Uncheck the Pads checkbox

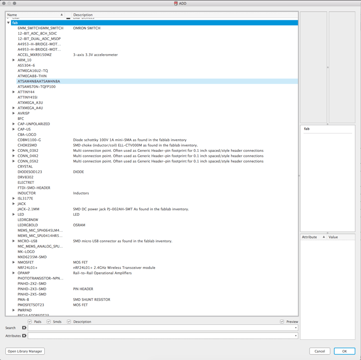point(29,322)
